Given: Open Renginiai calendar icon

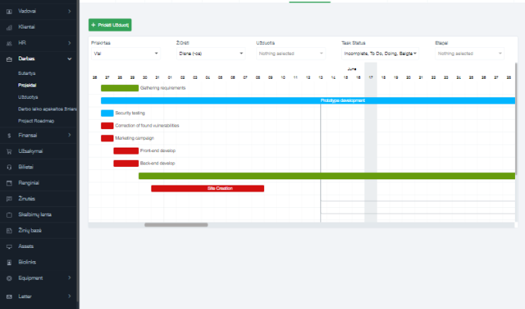Looking at the screenshot, I should (9, 183).
